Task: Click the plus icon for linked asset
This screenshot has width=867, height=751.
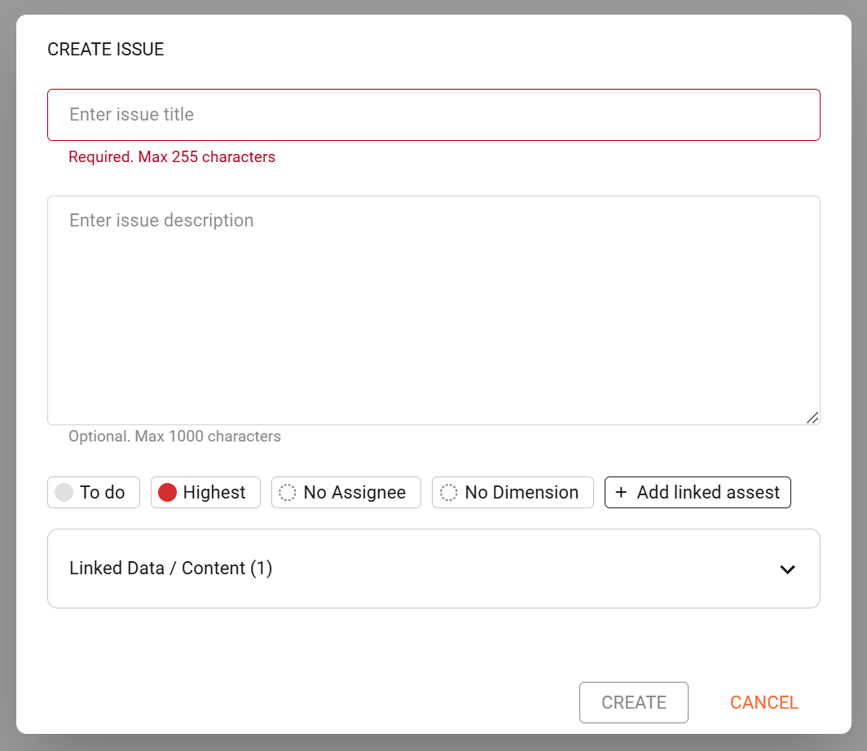Action: click(622, 493)
